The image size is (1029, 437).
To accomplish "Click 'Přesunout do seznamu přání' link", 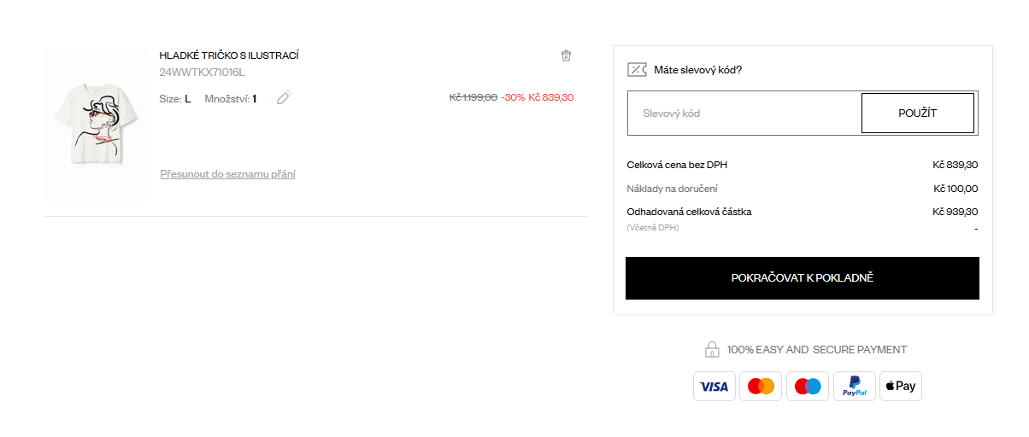I will point(228,174).
